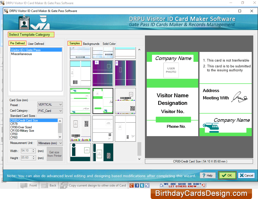The height and width of the screenshot is (199, 258).
Task: Open the Measurement Unit dropdown
Action: point(50,143)
